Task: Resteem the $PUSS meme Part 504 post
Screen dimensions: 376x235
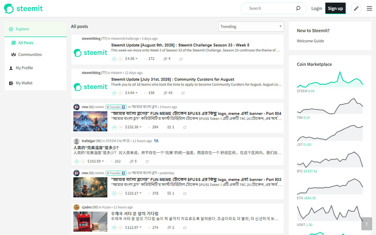Action: [185, 127]
